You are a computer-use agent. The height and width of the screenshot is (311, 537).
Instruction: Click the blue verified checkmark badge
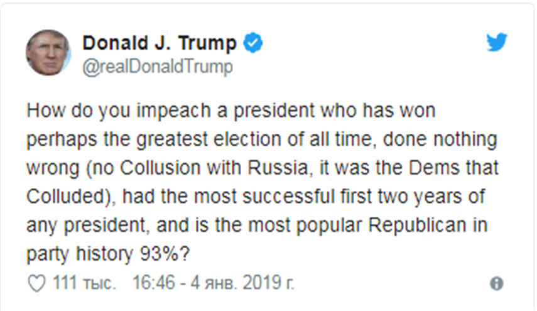coord(253,43)
